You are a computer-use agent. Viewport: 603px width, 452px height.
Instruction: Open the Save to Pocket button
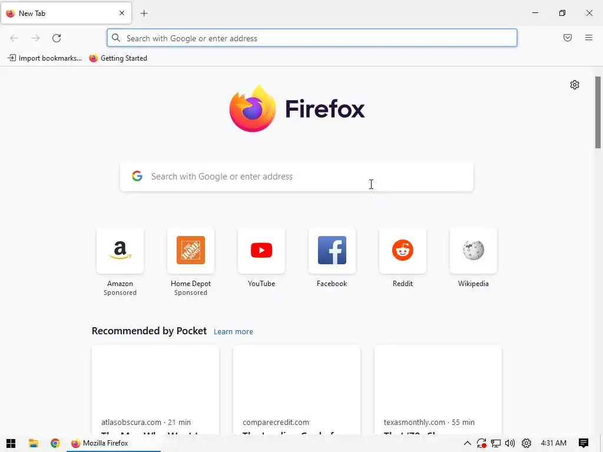pos(568,38)
